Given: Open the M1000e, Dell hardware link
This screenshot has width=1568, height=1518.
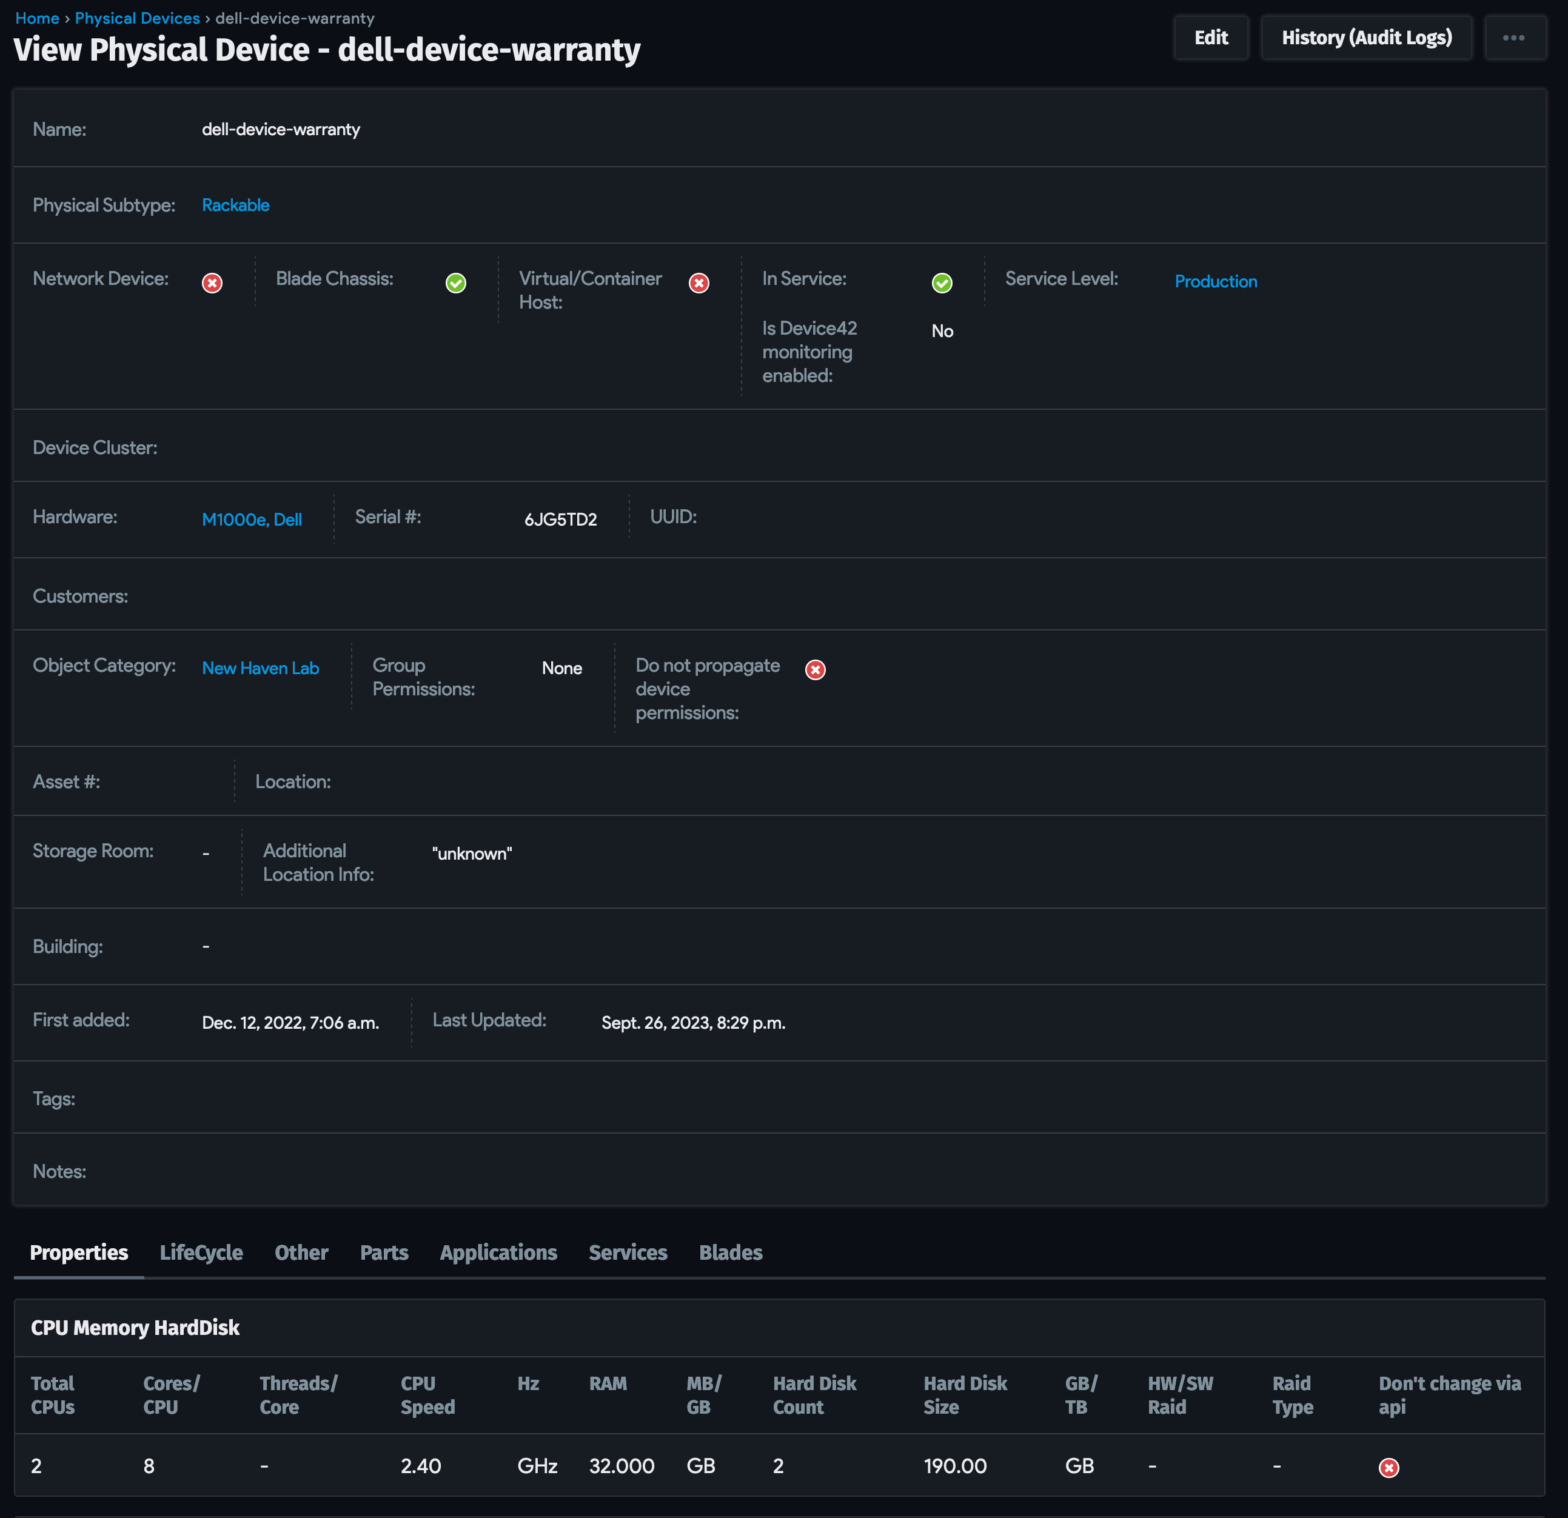Looking at the screenshot, I should 251,519.
